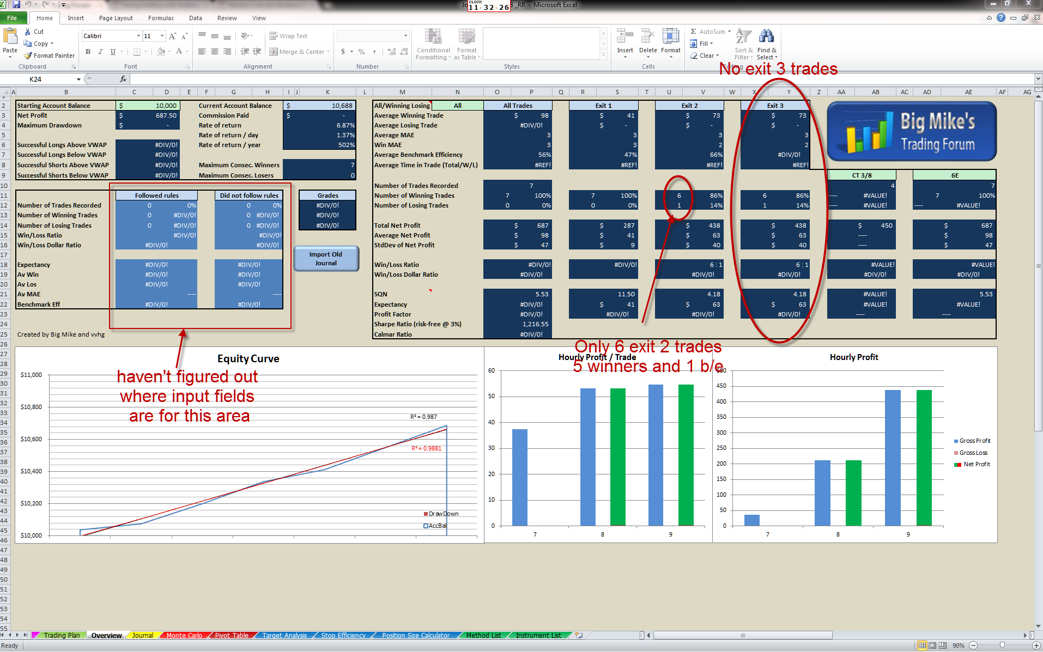Click the Increase Decimal icon
Screen dimensions: 1043x652
point(392,52)
